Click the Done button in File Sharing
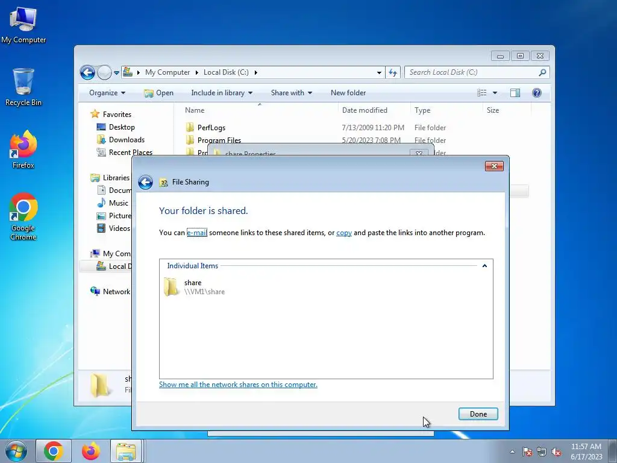 point(478,414)
